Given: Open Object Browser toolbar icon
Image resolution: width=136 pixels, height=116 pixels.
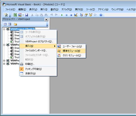Looking at the screenshot, I should point(91,15).
